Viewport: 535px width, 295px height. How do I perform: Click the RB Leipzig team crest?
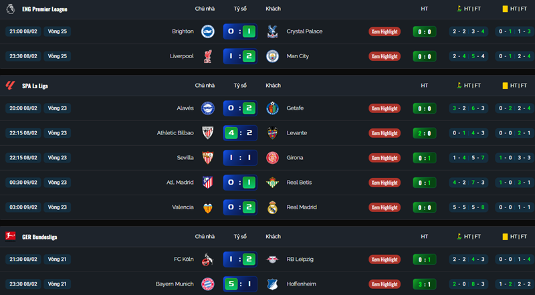click(x=271, y=259)
